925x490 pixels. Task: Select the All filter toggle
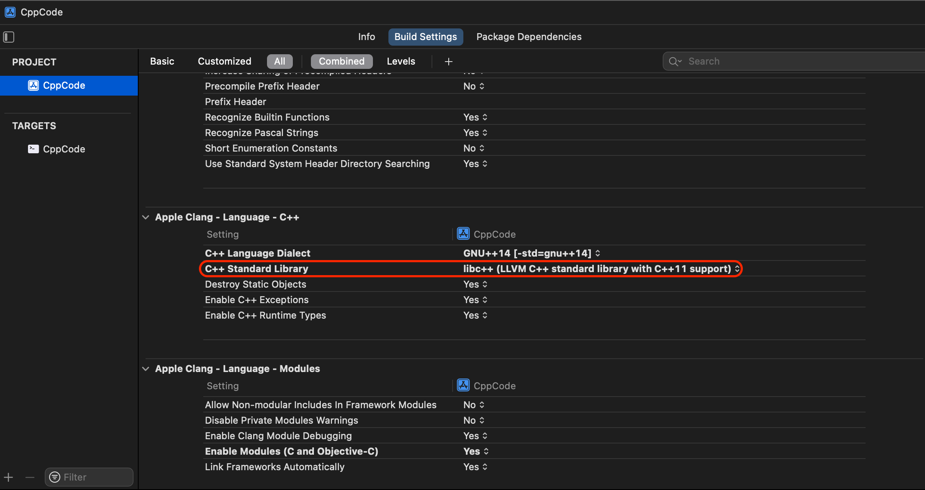click(279, 61)
